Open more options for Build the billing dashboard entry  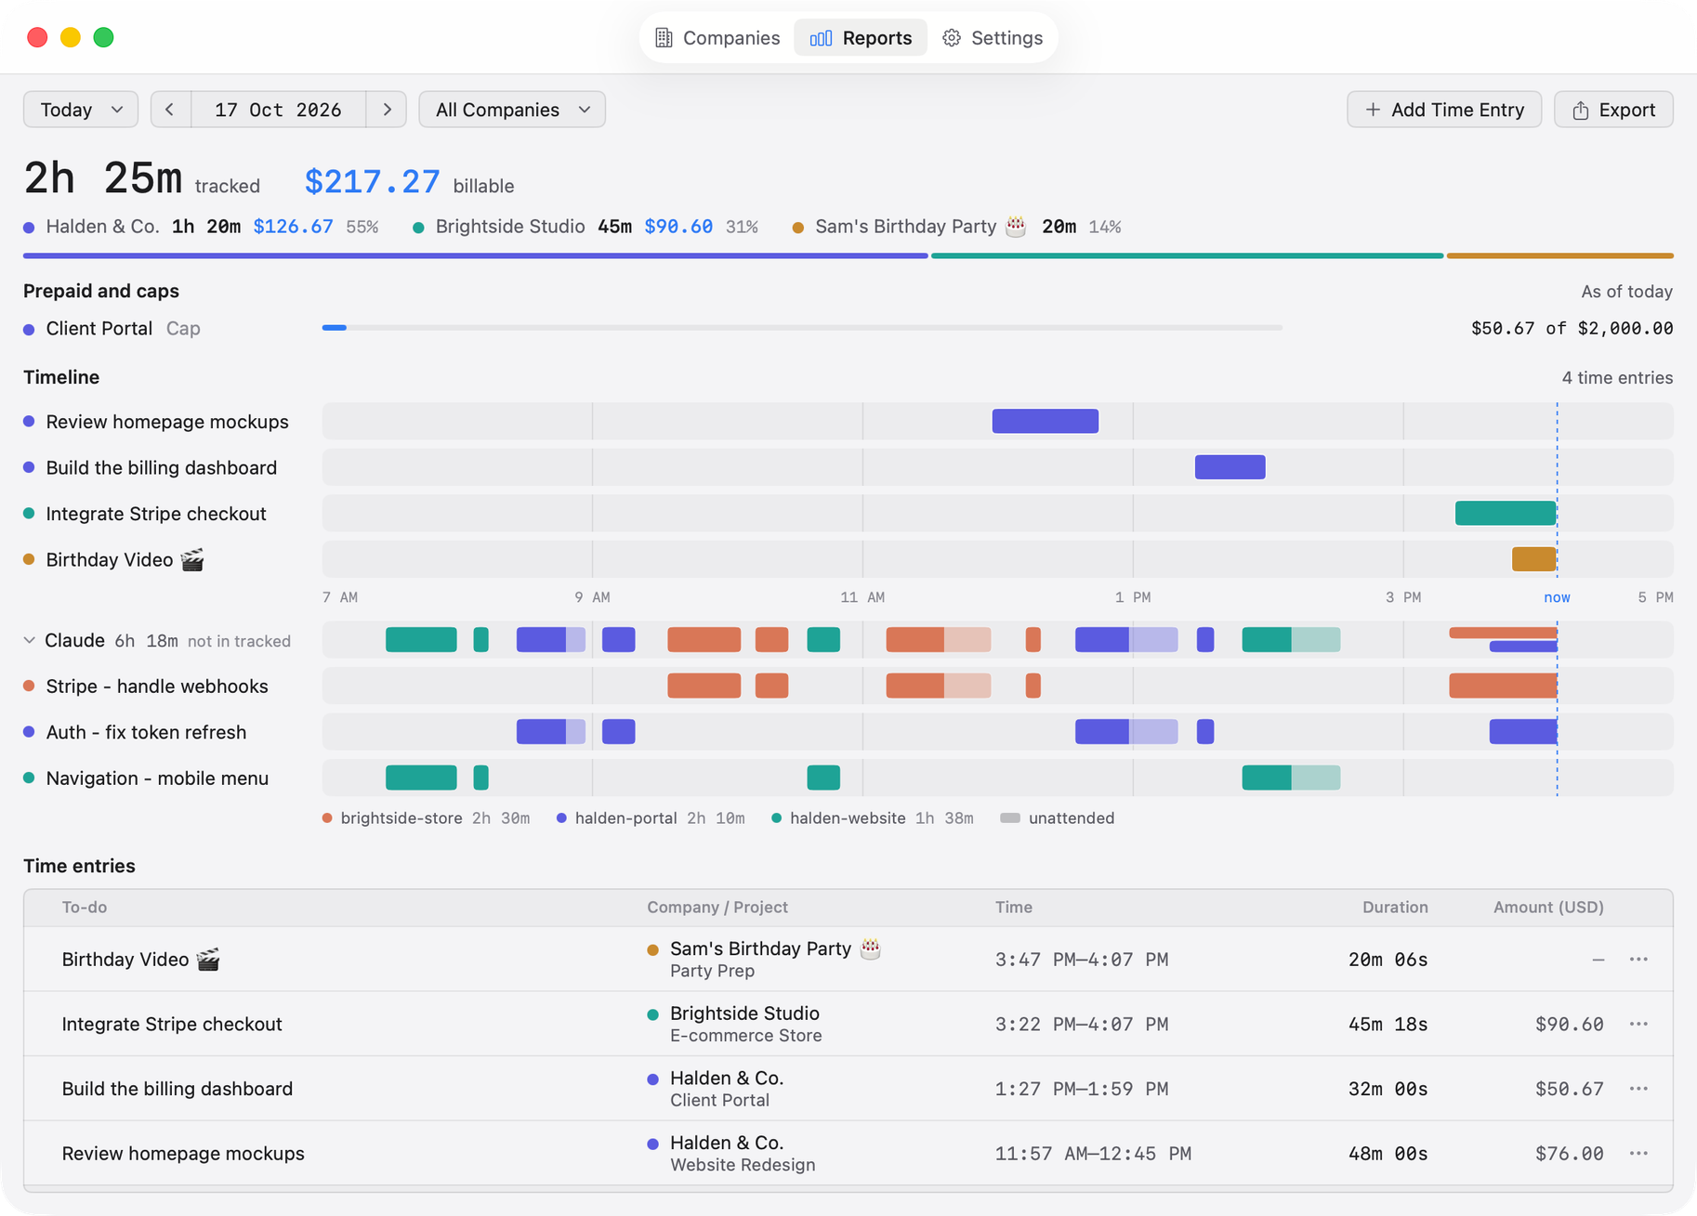coord(1638,1089)
